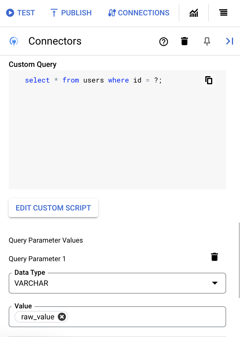The height and width of the screenshot is (337, 240).
Task: Copy the custom query using copy icon
Action: (209, 80)
